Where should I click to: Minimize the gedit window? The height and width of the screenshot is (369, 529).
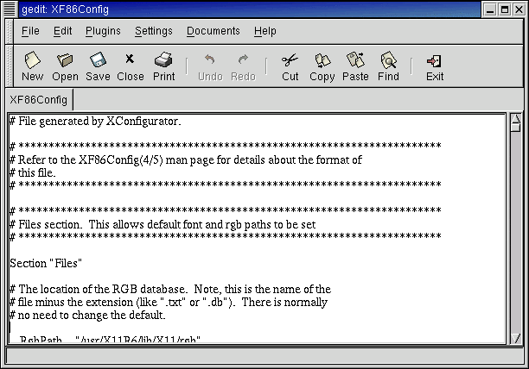[490, 9]
